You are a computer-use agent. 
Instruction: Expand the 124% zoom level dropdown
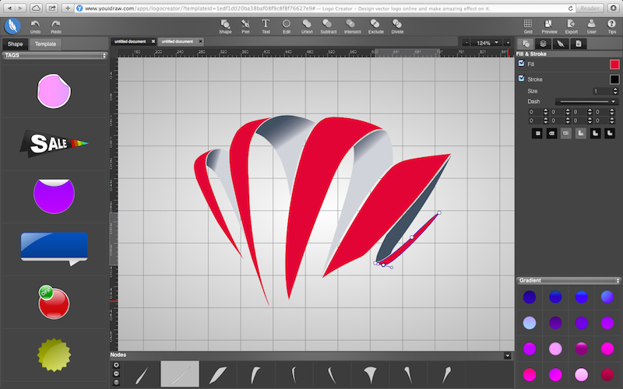point(496,42)
